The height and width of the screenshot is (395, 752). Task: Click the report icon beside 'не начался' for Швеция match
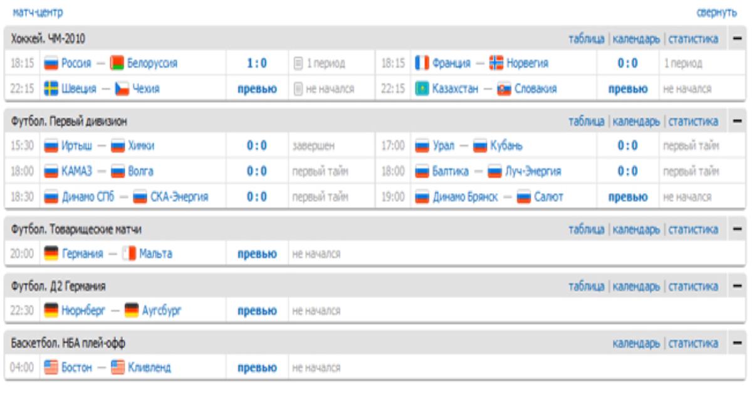298,89
